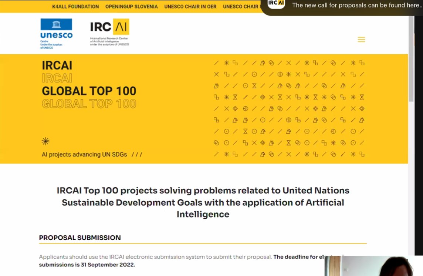Open the OPENINGUP SLOVENIA link
Screen dimensions: 423x276
[x=131, y=7]
